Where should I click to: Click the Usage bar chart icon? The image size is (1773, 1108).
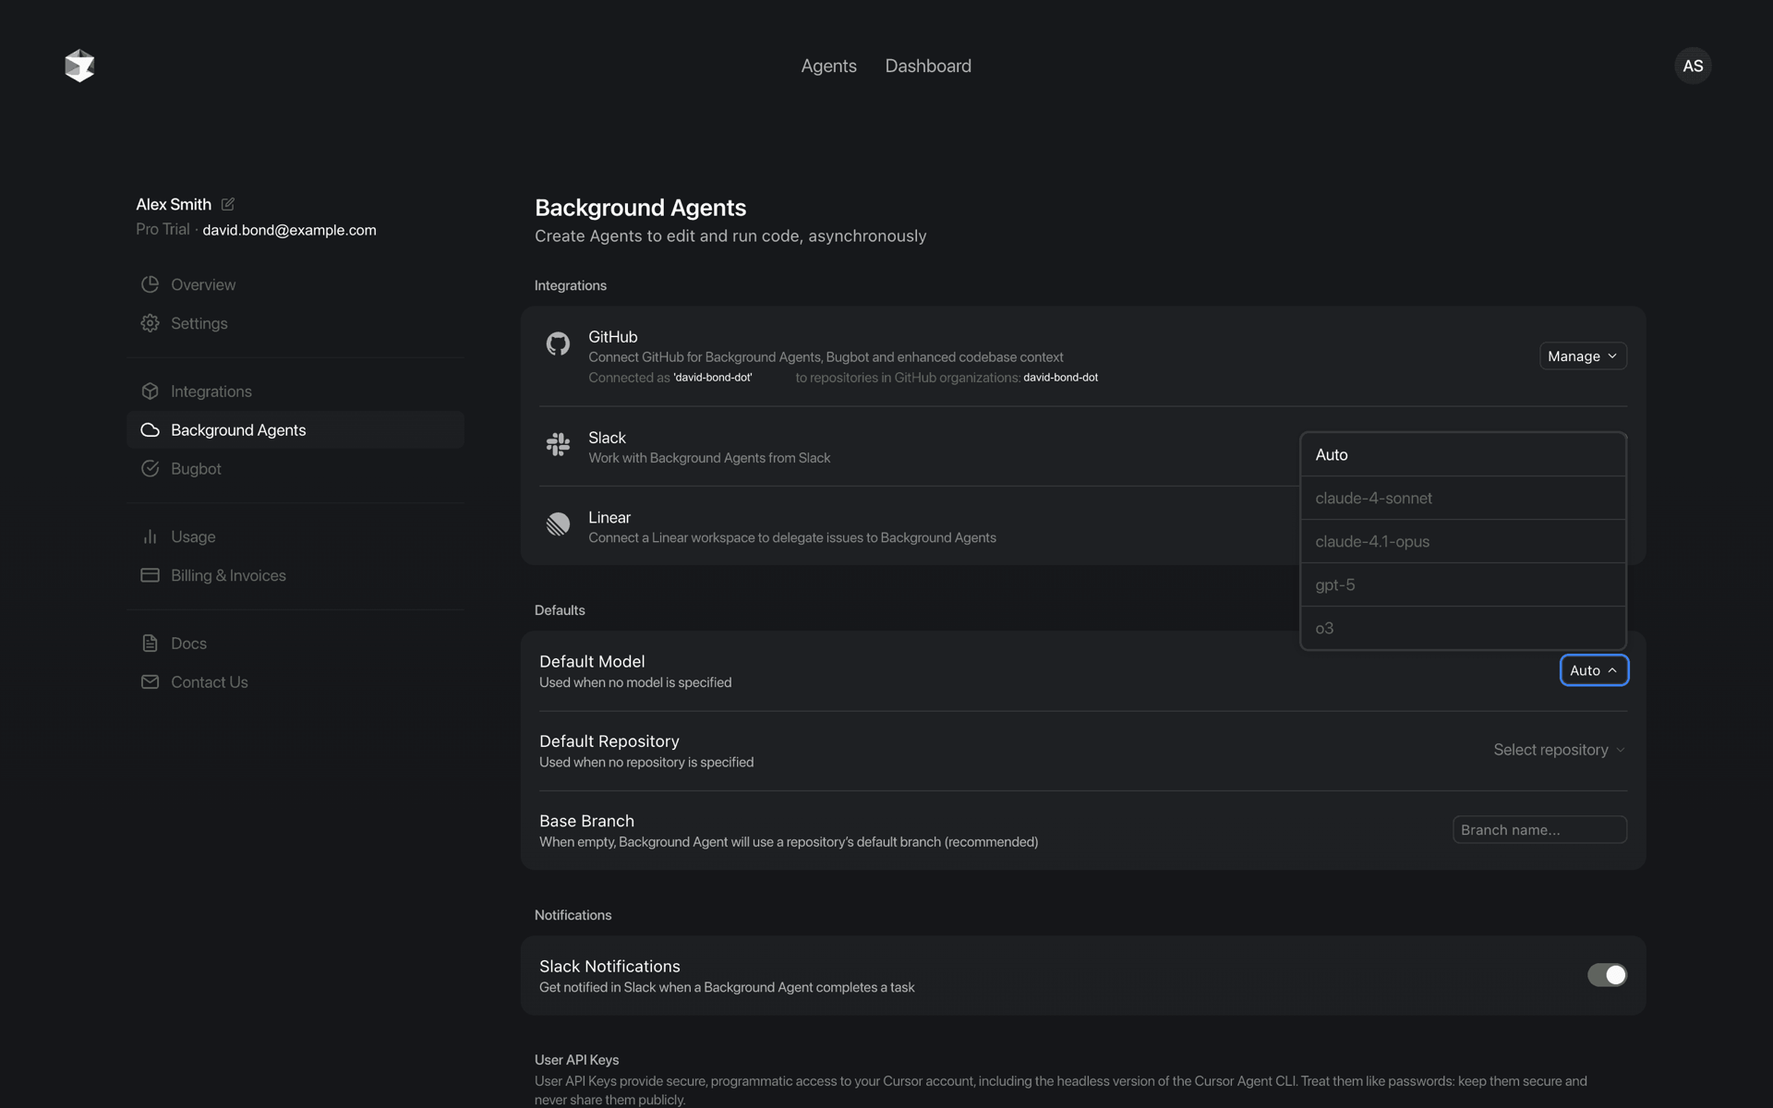click(x=150, y=536)
